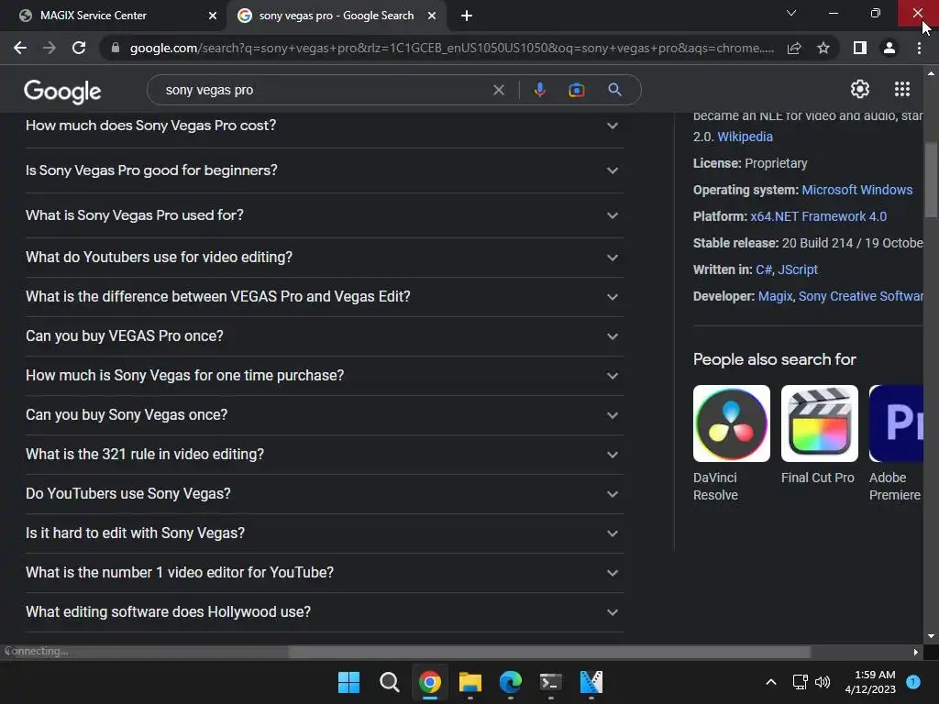Share this page from the address bar
Image resolution: width=939 pixels, height=704 pixels.
click(794, 48)
